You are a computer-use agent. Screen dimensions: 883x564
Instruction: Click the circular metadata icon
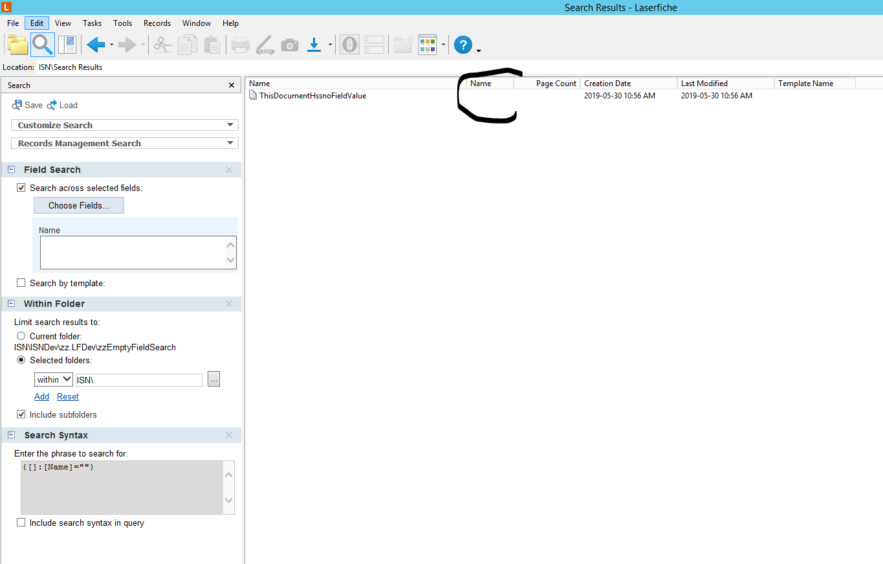coord(349,45)
